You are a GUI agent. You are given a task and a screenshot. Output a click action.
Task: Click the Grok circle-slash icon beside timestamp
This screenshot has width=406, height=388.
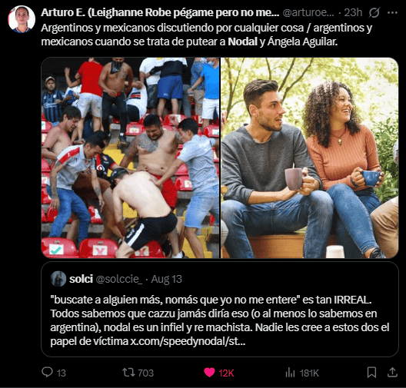[374, 12]
